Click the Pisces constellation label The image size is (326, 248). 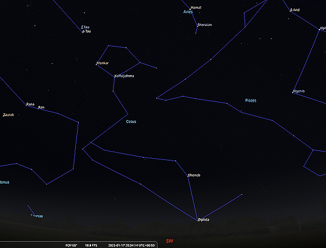[251, 100]
